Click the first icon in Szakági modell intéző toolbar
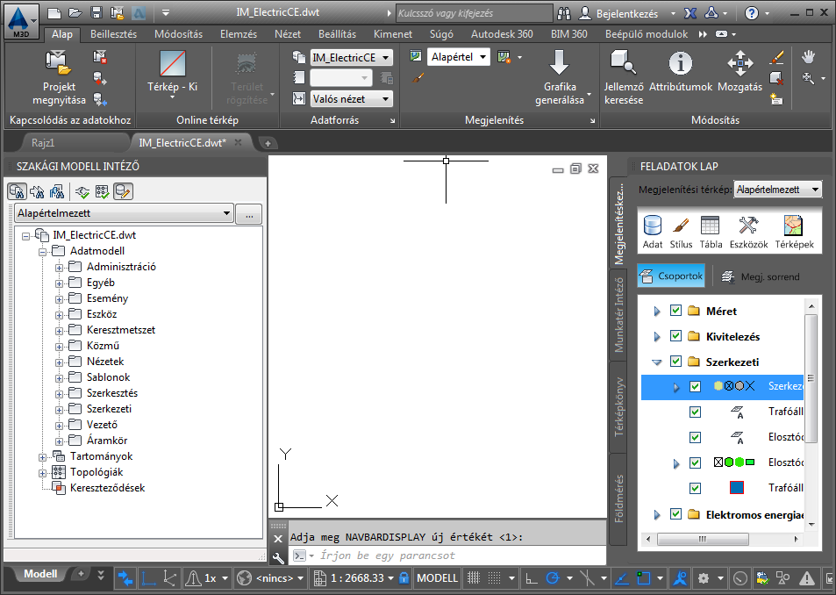 17,191
